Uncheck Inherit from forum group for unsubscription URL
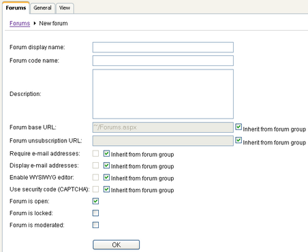 (238, 140)
